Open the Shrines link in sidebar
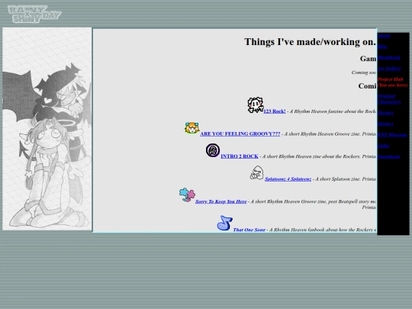The height and width of the screenshot is (309, 412). pos(385,124)
